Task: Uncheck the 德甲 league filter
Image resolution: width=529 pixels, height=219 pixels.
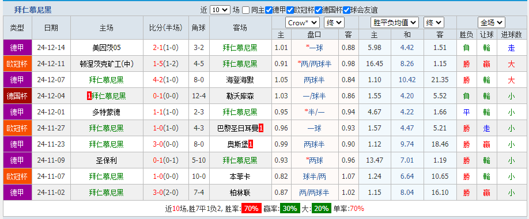Action: pos(269,10)
